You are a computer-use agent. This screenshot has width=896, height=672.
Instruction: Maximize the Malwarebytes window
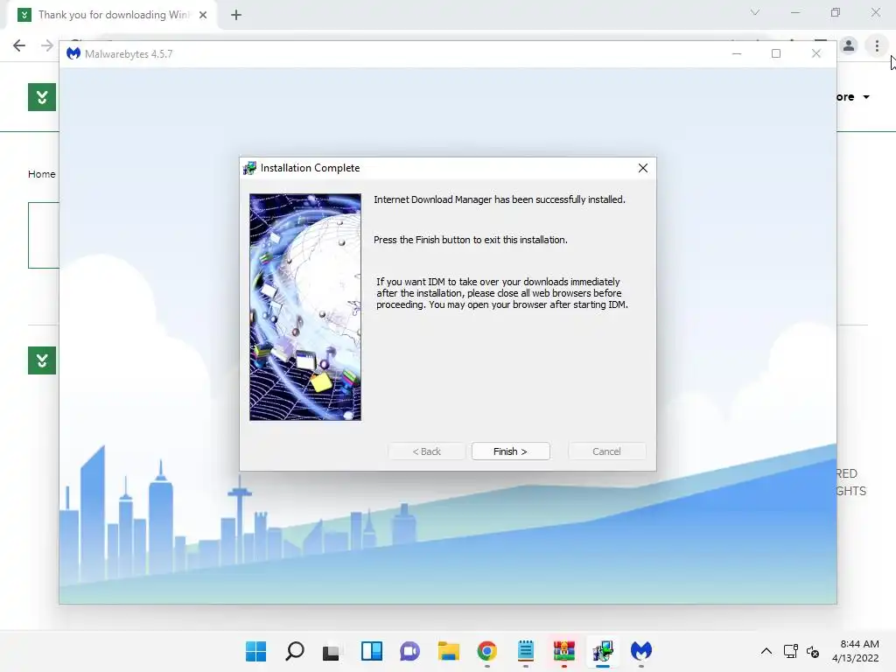[x=776, y=53]
